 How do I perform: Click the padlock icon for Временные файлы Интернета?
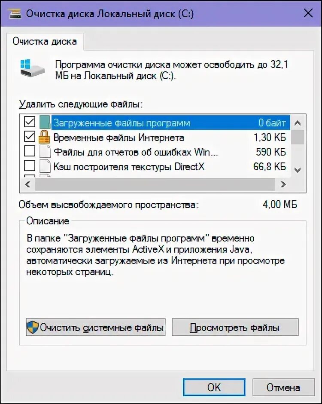coord(44,137)
